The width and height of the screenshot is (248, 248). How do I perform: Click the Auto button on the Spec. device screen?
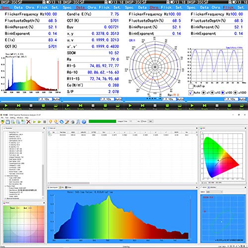pos(56,99)
